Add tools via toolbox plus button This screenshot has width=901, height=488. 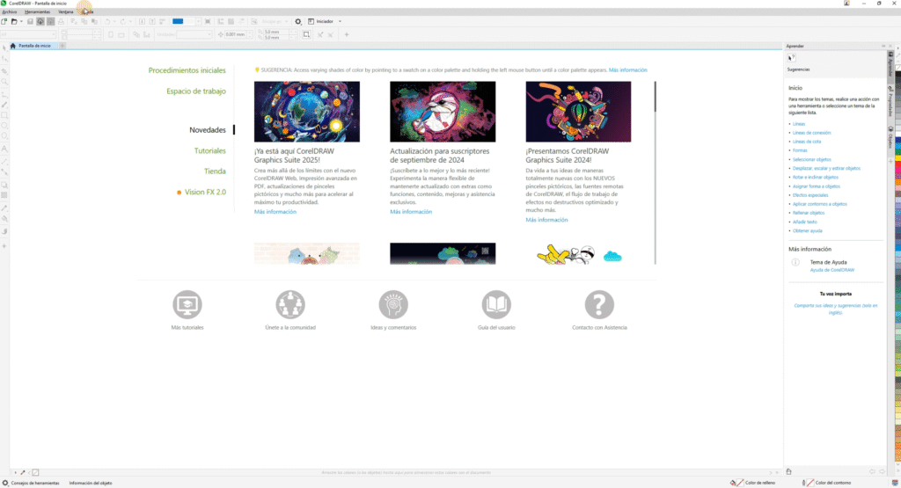point(4,246)
